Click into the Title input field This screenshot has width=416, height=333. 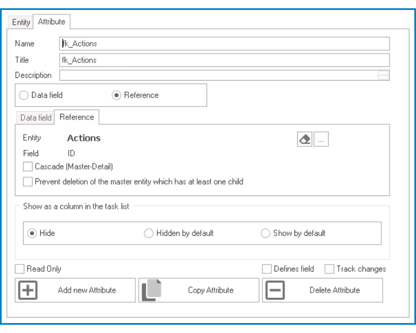(224, 60)
